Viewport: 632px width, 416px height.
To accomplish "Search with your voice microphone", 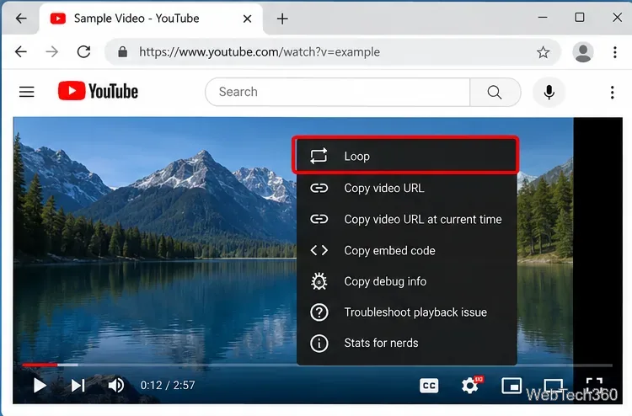I will pos(549,92).
